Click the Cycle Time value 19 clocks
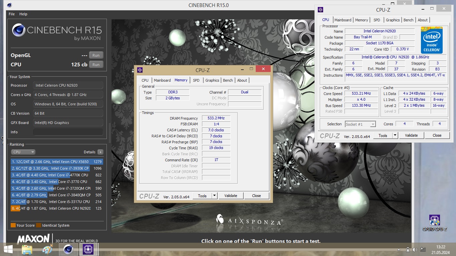This screenshot has width=456, height=256. tap(216, 148)
